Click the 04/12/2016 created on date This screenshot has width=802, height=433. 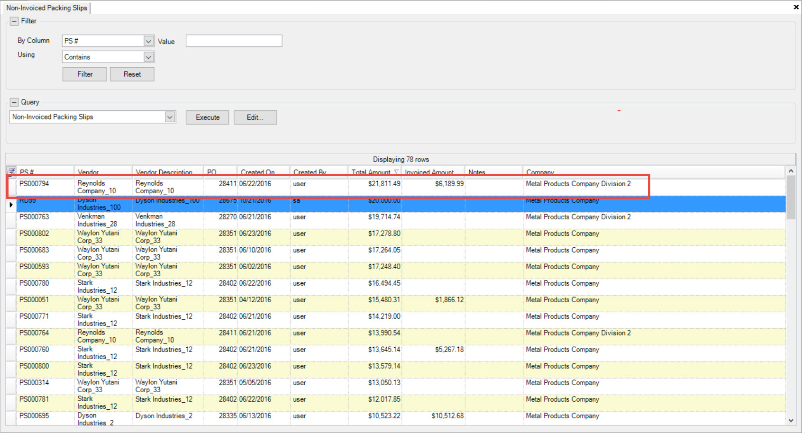(255, 300)
